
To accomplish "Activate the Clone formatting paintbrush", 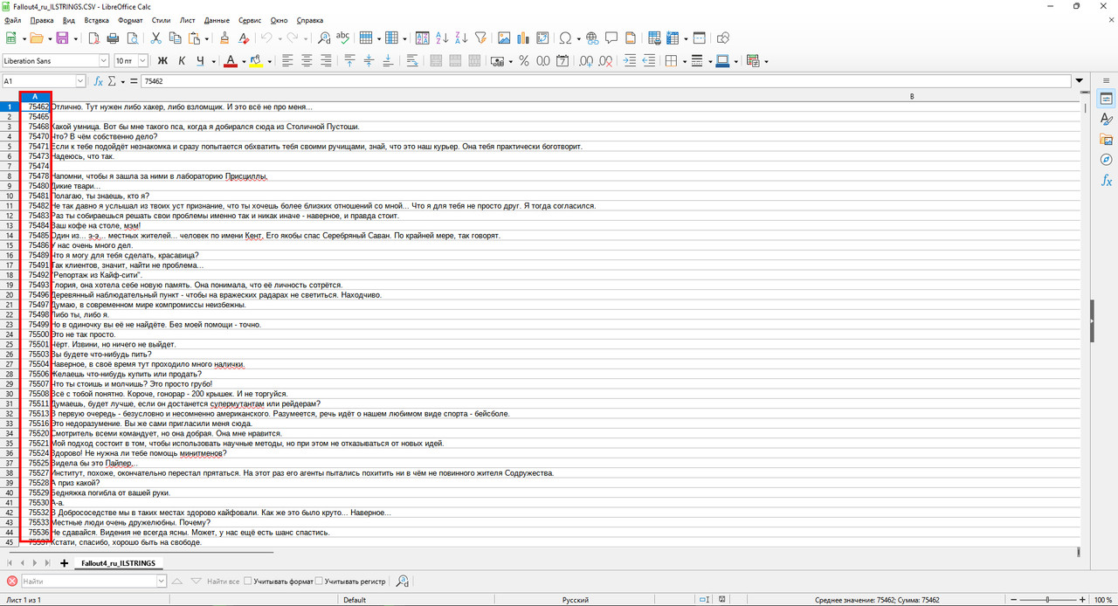I will (224, 38).
